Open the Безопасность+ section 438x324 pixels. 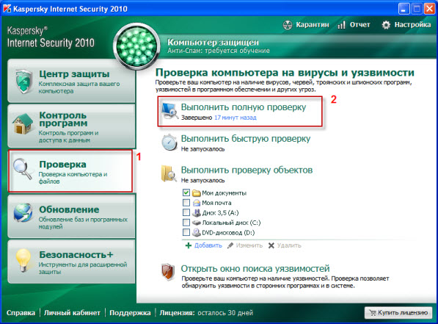71,262
